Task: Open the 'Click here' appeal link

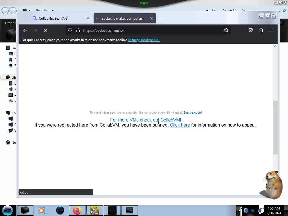Action: pos(180,125)
